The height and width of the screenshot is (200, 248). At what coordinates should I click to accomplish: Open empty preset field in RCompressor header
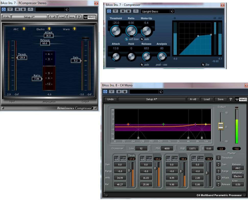[50, 9]
